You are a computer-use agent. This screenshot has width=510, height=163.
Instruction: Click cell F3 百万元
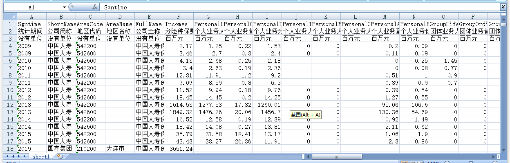coord(179,39)
